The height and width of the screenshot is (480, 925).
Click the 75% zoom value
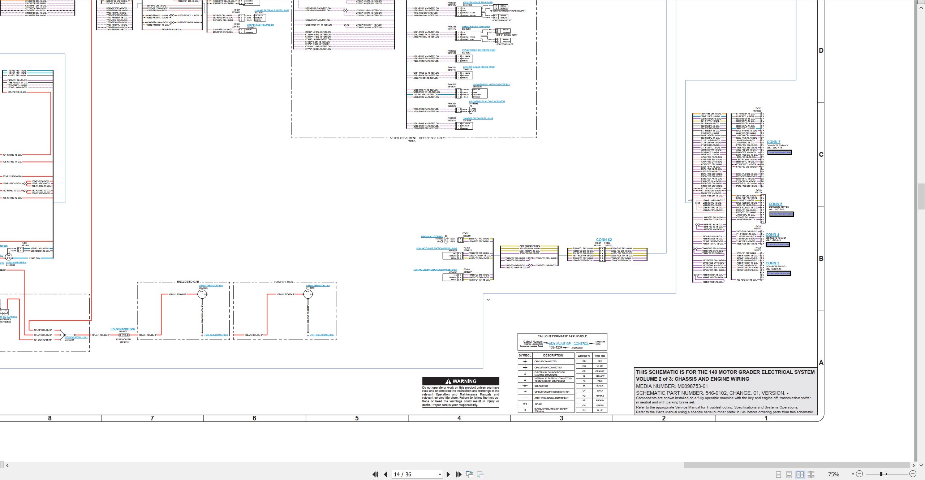pyautogui.click(x=834, y=474)
